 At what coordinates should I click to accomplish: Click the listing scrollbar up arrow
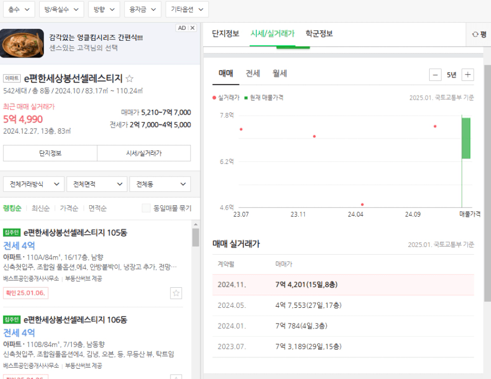196,224
